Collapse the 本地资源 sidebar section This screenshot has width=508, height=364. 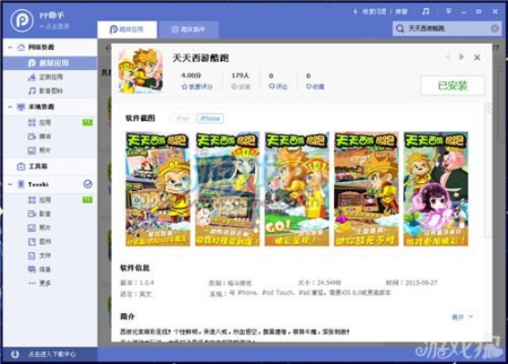pos(10,106)
